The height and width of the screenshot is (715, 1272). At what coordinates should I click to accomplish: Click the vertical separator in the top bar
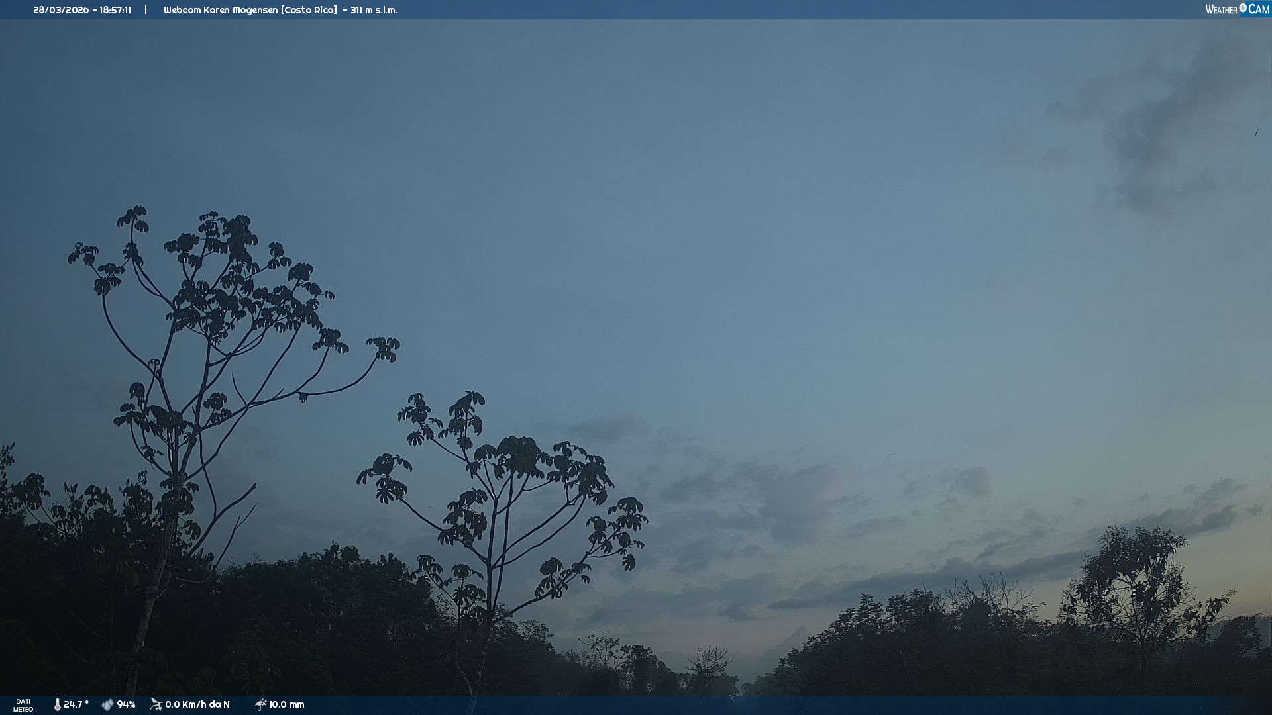click(x=146, y=10)
